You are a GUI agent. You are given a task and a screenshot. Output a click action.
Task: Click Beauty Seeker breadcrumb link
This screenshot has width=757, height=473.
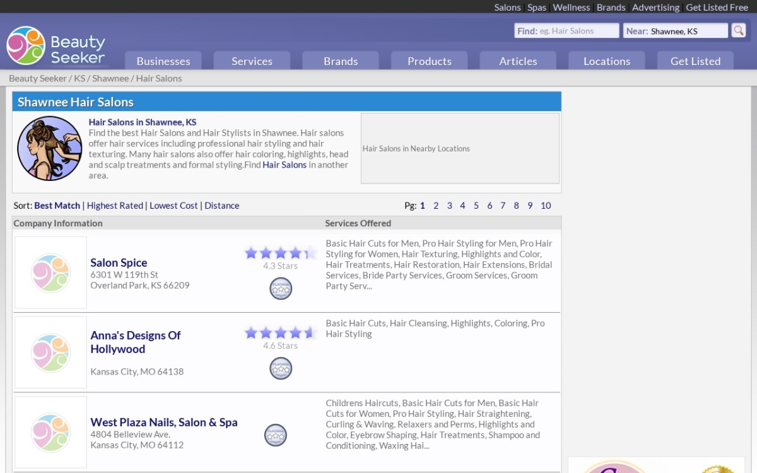point(38,78)
